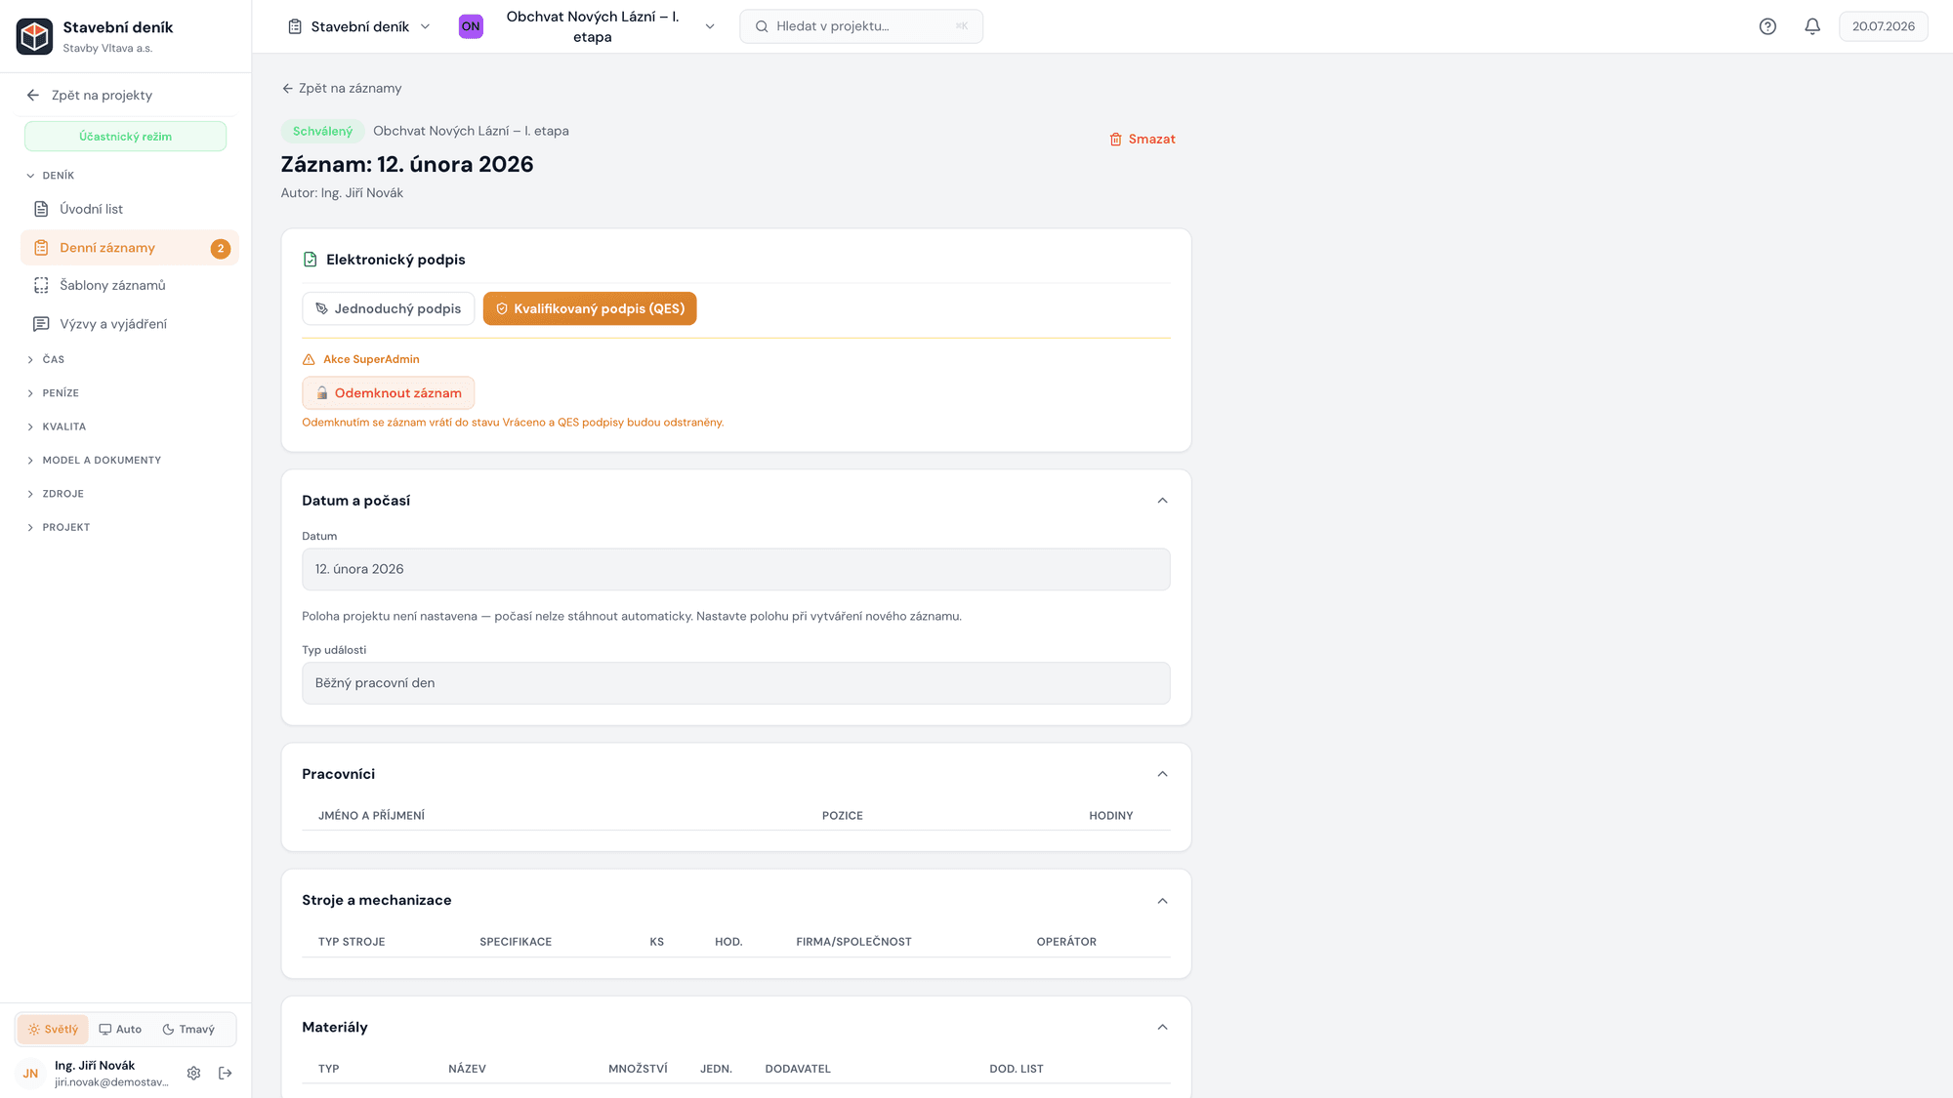
Task: Select Kvalifikovaný podpis (QES) option
Action: [x=590, y=308]
